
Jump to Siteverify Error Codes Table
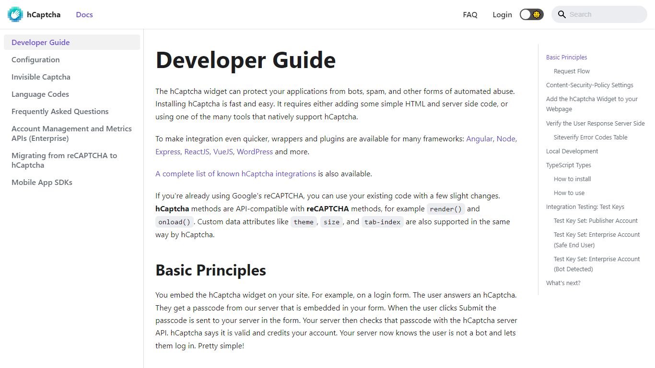click(591, 137)
